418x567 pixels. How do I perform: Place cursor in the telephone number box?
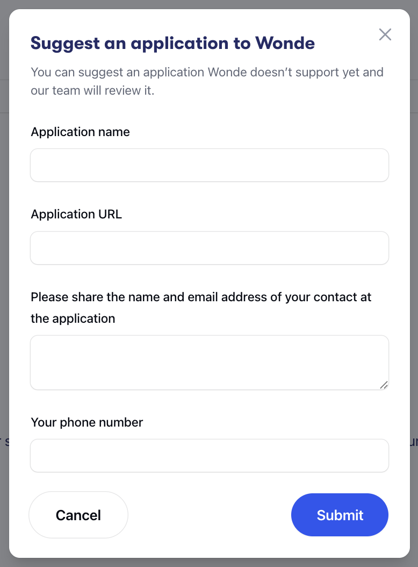[x=209, y=456]
